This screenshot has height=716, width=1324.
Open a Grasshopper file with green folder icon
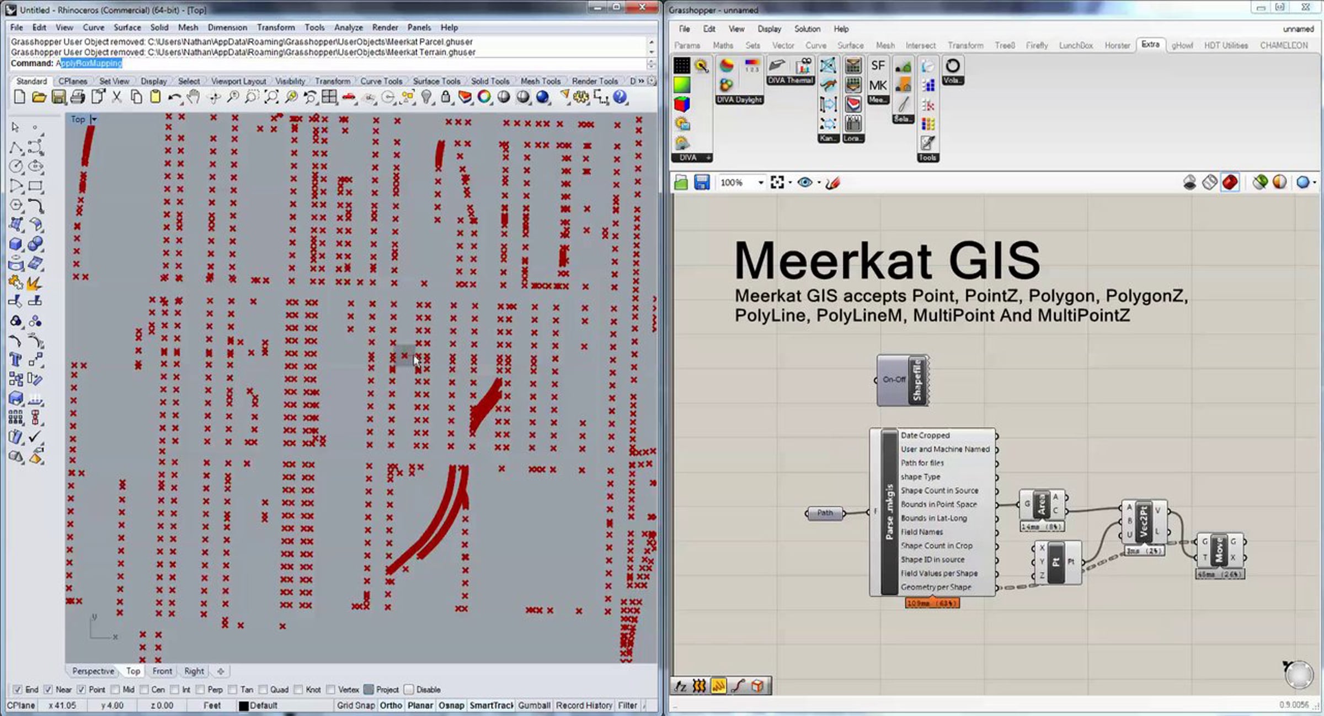[681, 183]
